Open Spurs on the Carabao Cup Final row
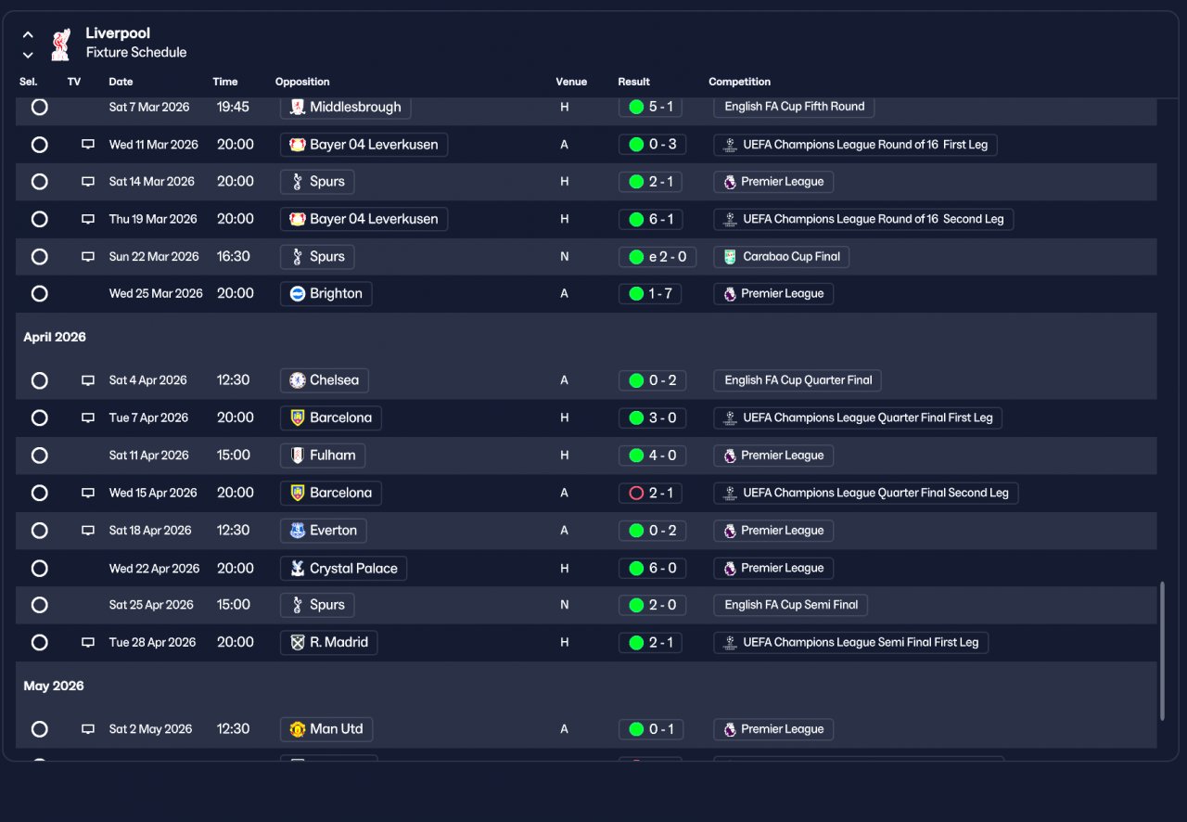The image size is (1187, 822). [x=317, y=257]
